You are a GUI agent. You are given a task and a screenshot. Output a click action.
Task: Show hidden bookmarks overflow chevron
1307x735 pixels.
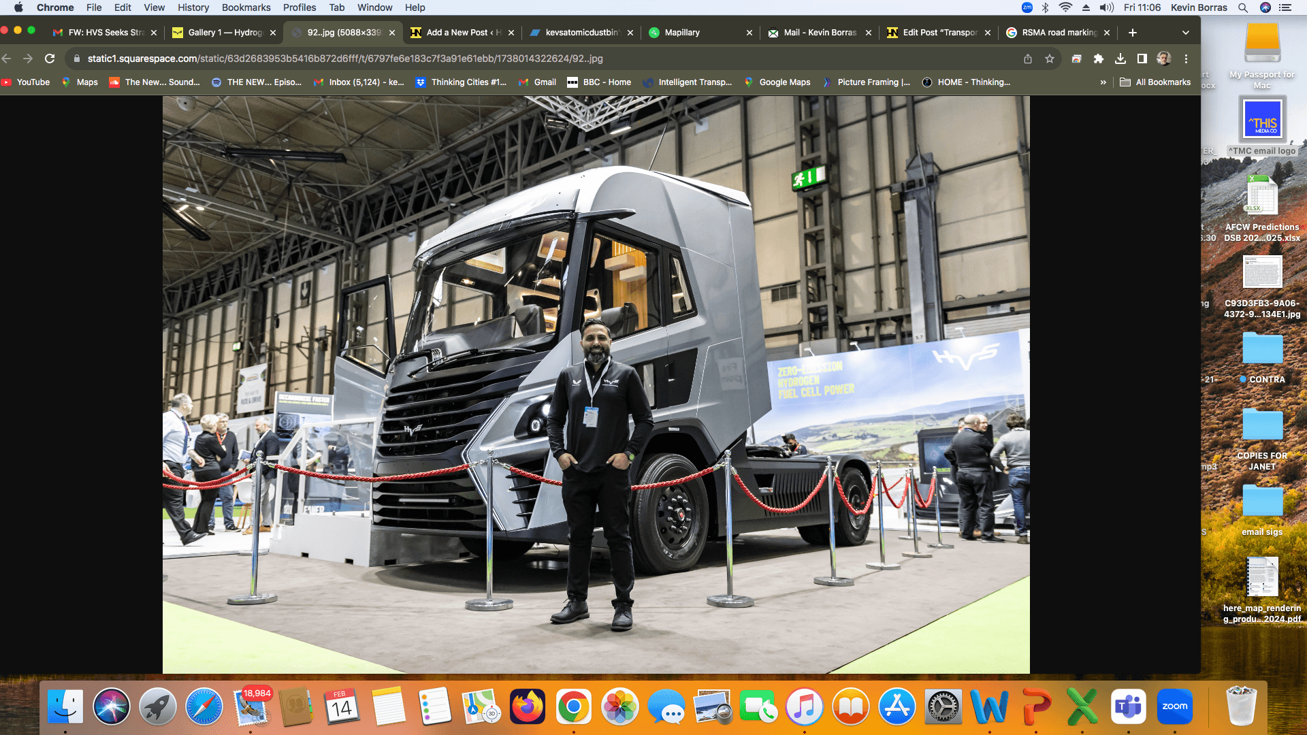click(1103, 82)
